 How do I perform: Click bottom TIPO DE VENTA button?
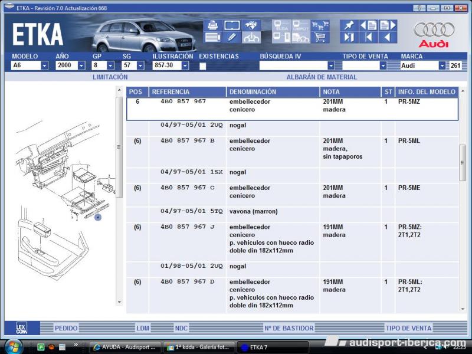(x=408, y=328)
